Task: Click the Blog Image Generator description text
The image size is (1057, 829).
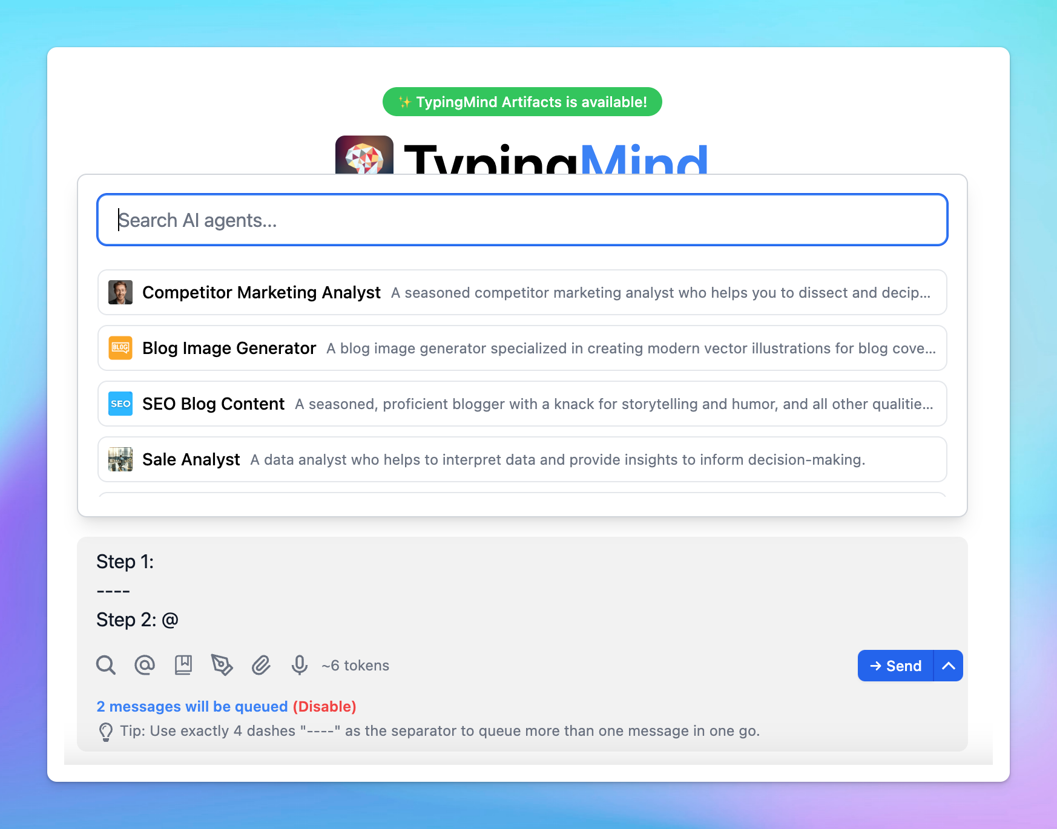Action: [631, 349]
